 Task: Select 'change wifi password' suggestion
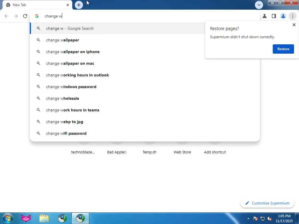pos(145,133)
